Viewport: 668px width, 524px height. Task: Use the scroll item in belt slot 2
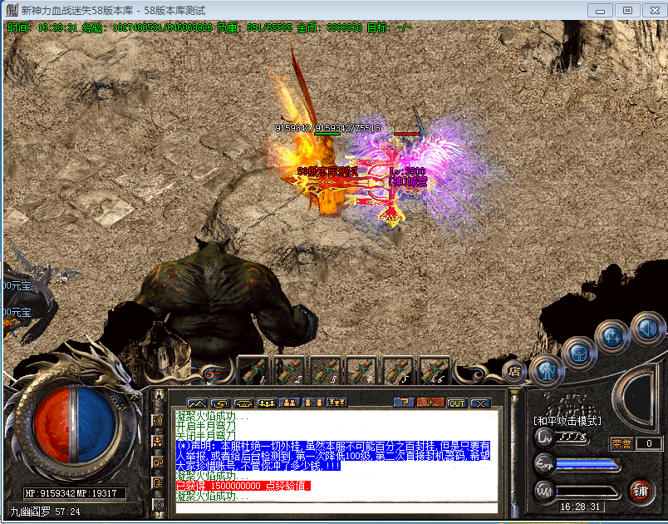point(290,370)
